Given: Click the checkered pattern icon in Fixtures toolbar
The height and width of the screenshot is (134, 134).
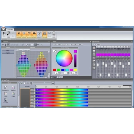Looking at the screenshot, I should [x=27, y=45].
